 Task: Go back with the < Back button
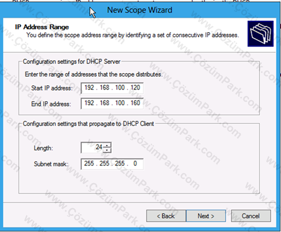point(166,216)
